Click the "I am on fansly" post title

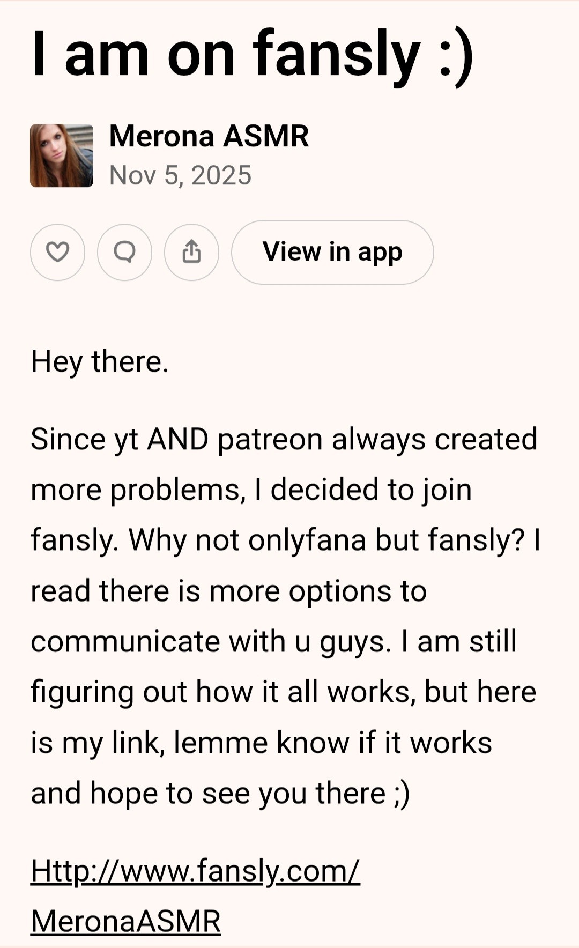(225, 54)
